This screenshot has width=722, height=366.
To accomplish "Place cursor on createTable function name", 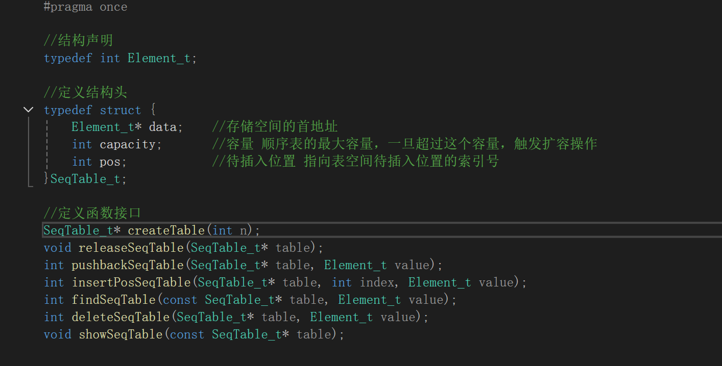I will [x=166, y=230].
